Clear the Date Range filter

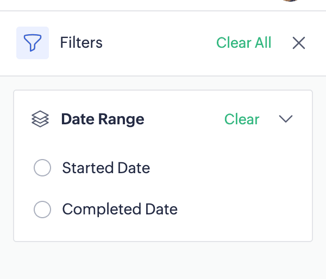click(242, 119)
